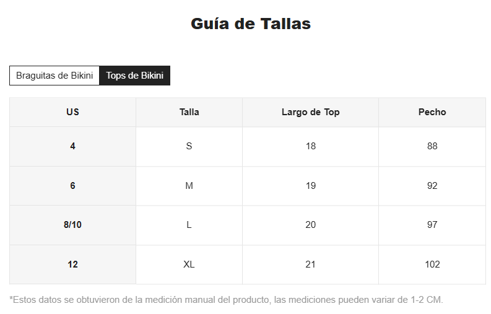This screenshot has height=314, width=491.
Task: Click the Pecho column header
Action: click(432, 112)
